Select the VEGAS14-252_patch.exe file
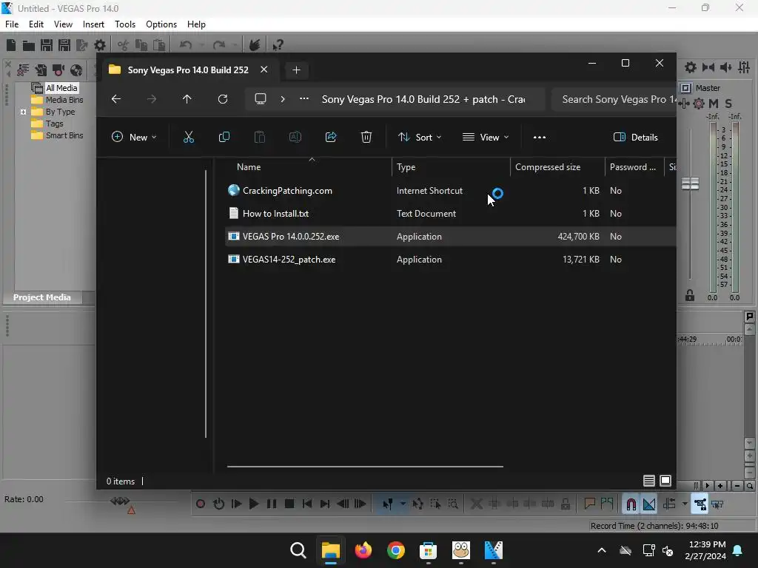This screenshot has width=758, height=568. [x=451, y=260]
